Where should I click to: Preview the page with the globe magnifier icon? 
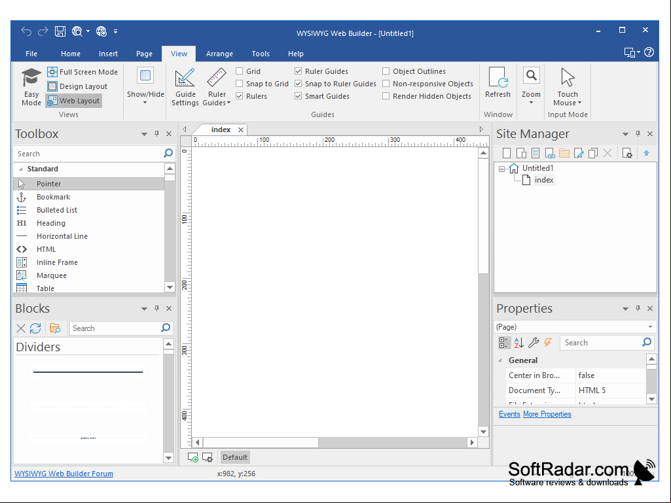coord(77,31)
